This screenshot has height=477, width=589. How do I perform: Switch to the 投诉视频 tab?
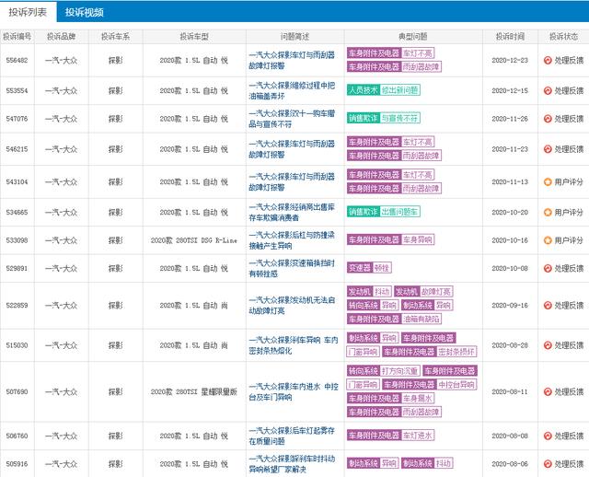click(x=84, y=12)
